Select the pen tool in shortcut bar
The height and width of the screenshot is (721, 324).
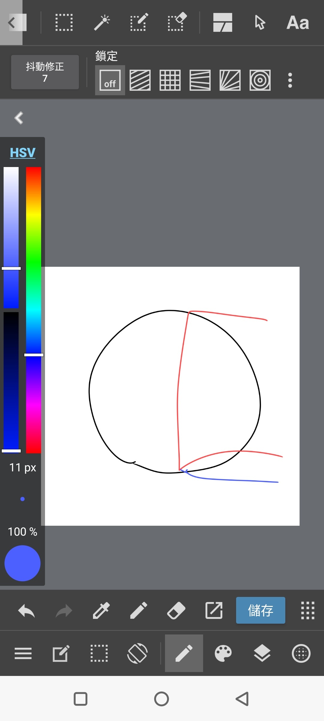pyautogui.click(x=139, y=611)
